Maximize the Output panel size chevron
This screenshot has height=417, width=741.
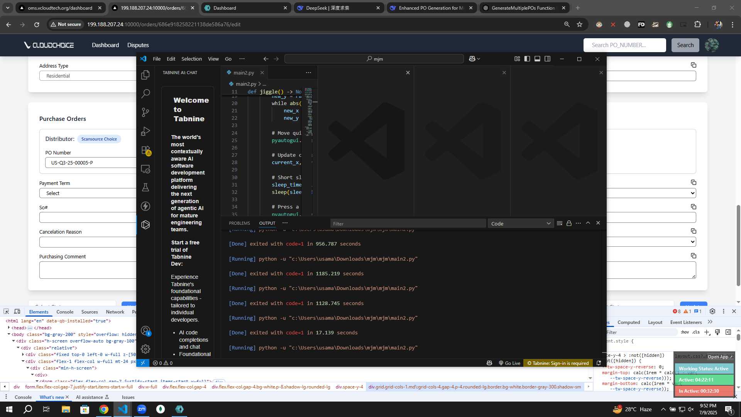(x=588, y=223)
